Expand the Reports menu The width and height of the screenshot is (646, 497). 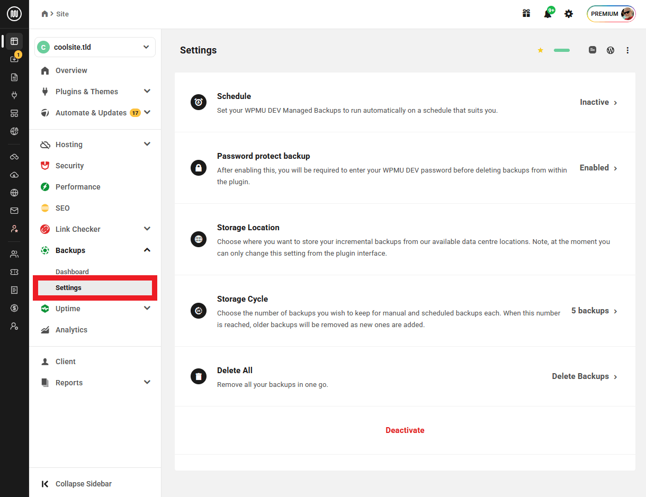(147, 382)
